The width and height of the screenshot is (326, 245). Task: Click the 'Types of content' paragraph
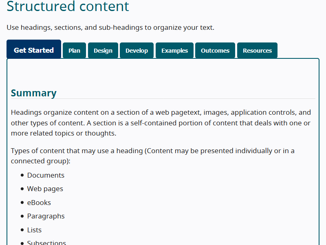[x=153, y=156]
